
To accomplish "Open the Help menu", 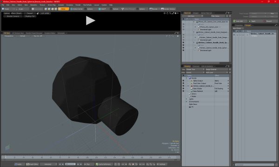I will coord(111,5).
